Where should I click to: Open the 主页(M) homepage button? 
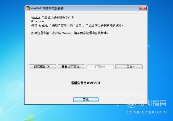tap(129, 67)
